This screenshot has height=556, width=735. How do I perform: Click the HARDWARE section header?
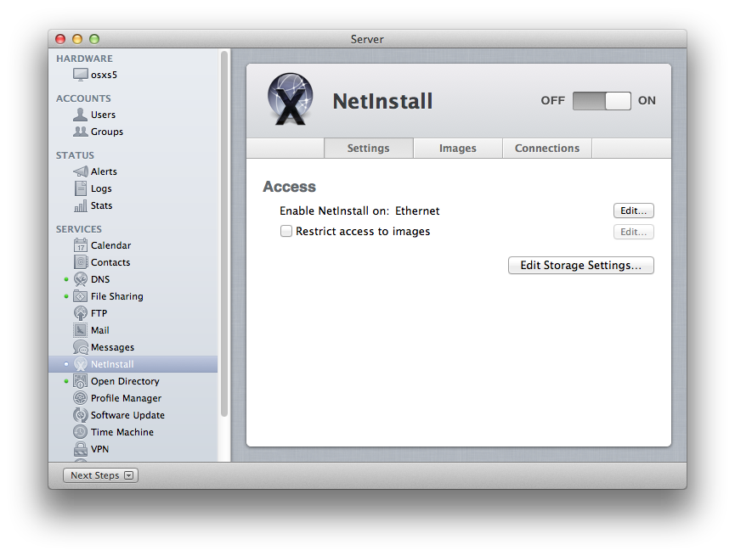[x=84, y=59]
